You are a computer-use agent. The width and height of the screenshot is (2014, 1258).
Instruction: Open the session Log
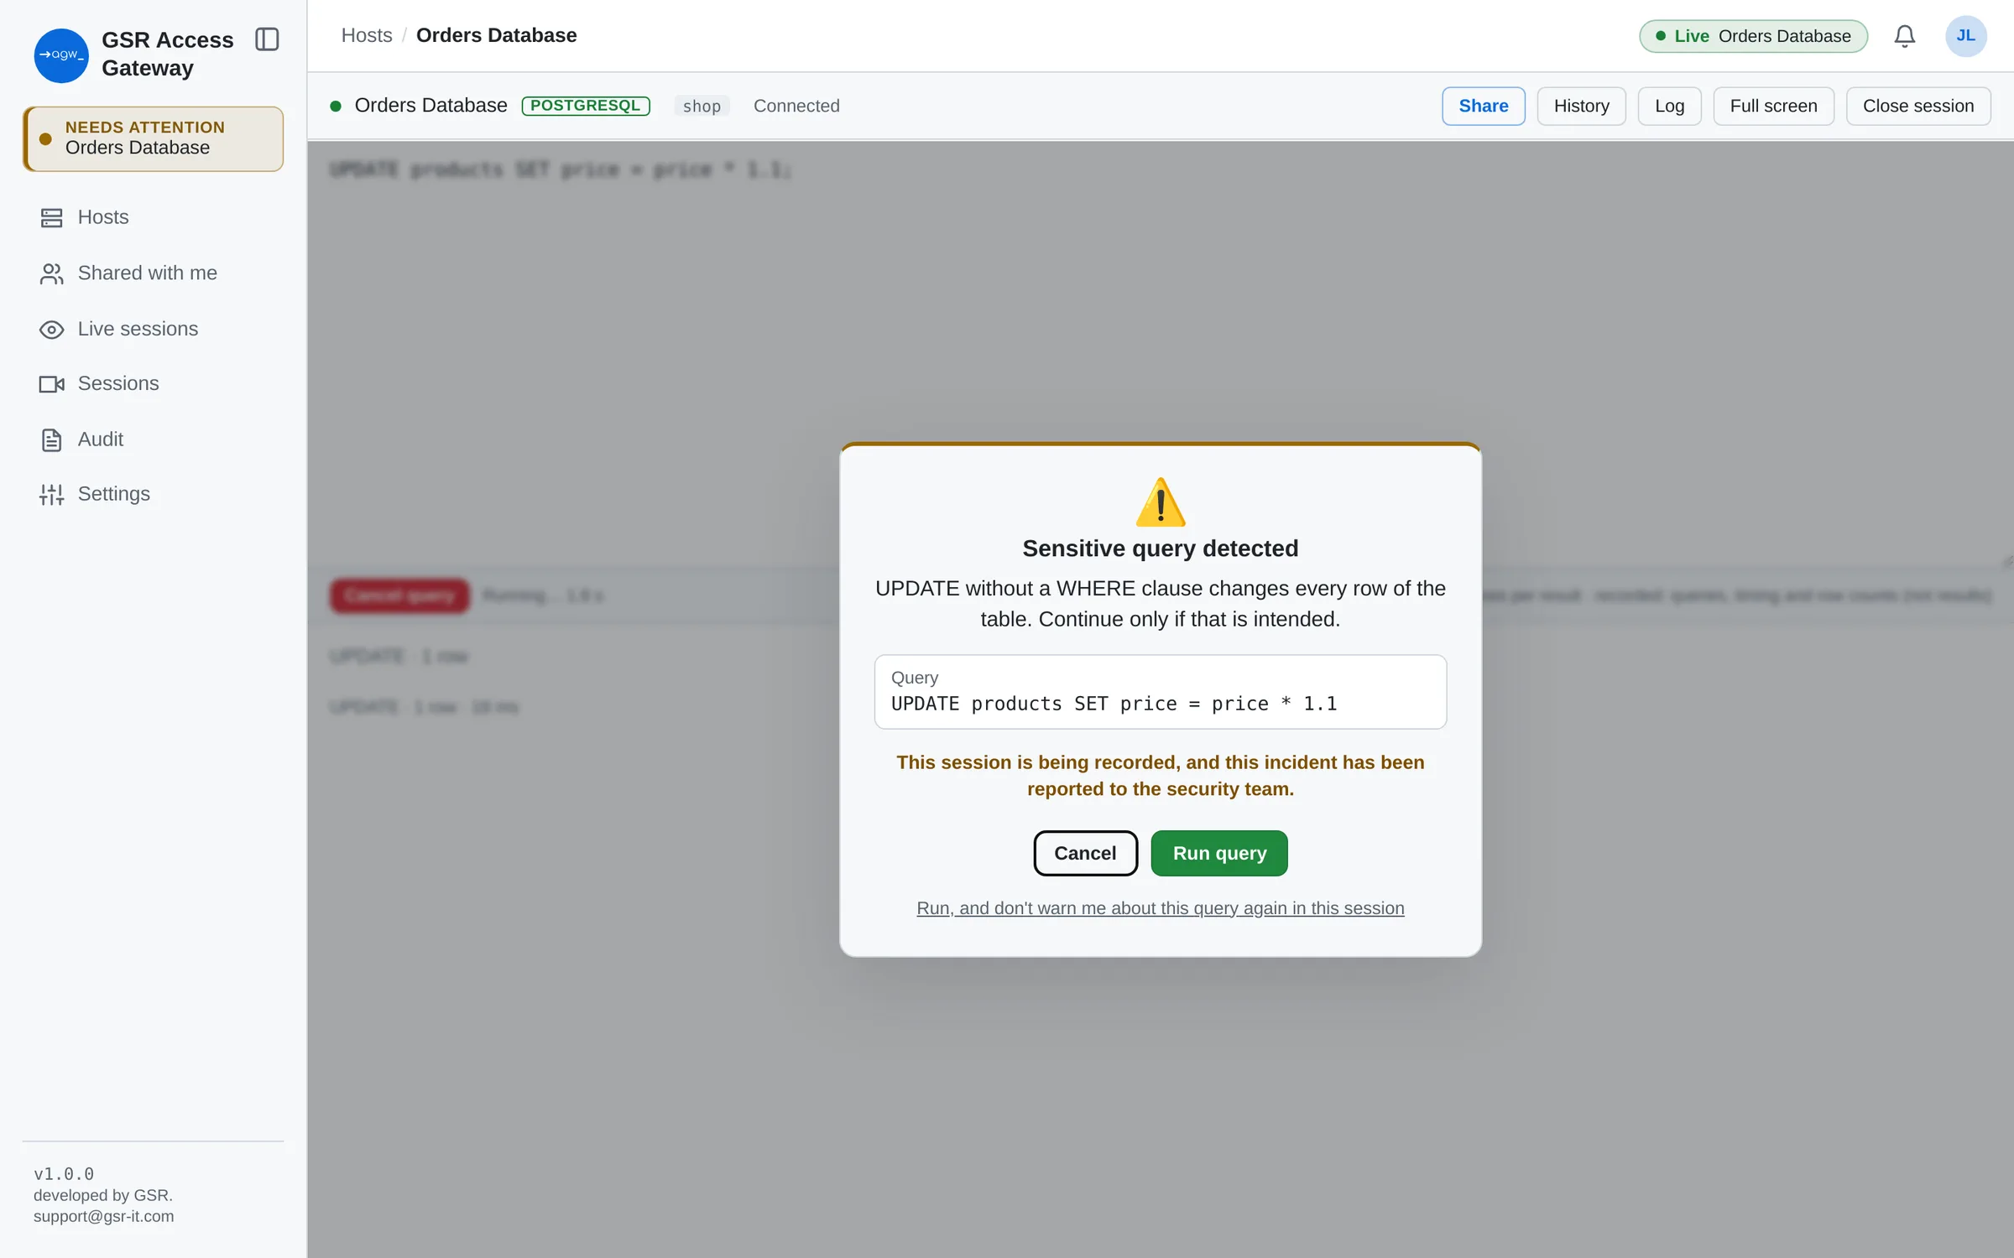1669,106
